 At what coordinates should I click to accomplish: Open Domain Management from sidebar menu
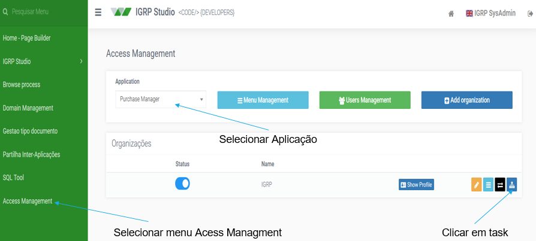(28, 108)
